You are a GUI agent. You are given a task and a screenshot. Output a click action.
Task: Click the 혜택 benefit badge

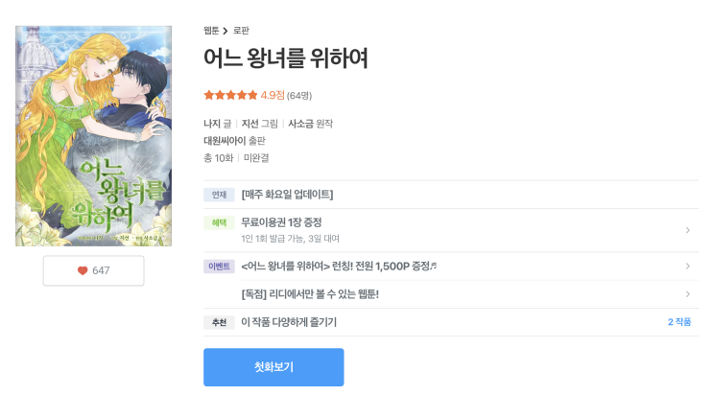[x=219, y=222]
